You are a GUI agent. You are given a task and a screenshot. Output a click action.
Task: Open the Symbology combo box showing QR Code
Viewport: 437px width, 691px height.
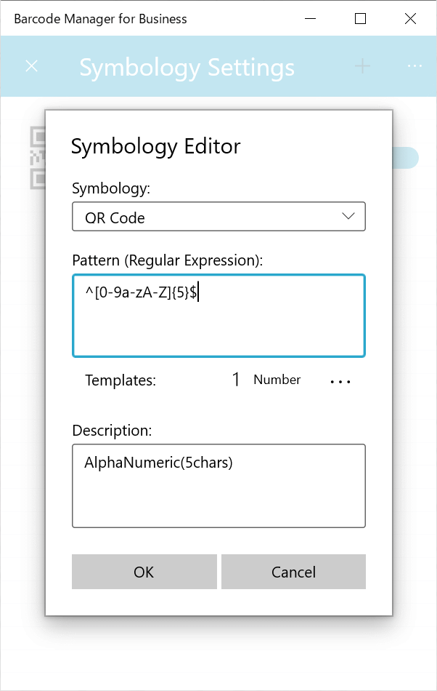219,216
